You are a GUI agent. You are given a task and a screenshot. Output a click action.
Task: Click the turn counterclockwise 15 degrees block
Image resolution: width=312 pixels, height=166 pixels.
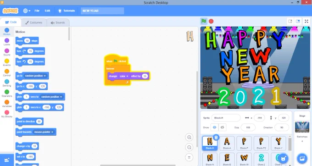tap(30, 61)
